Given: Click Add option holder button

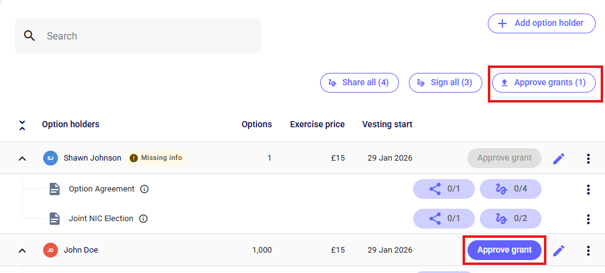Looking at the screenshot, I should click(x=541, y=23).
